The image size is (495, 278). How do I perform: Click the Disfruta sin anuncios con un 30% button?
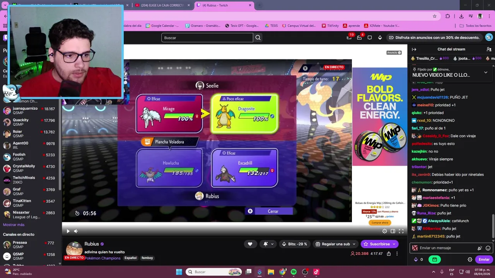click(x=434, y=37)
